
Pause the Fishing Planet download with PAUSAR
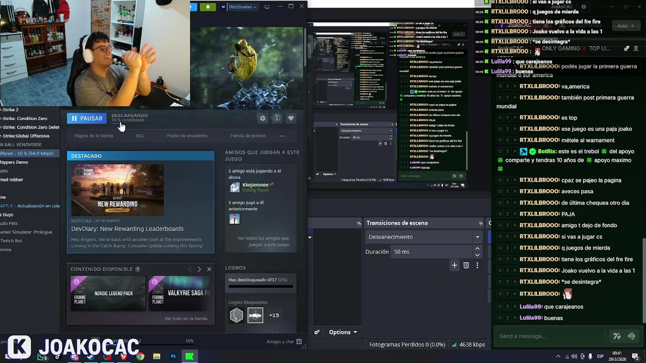87,118
